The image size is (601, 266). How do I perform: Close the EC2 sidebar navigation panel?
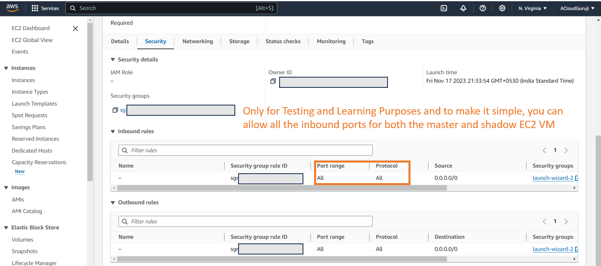[x=75, y=28]
